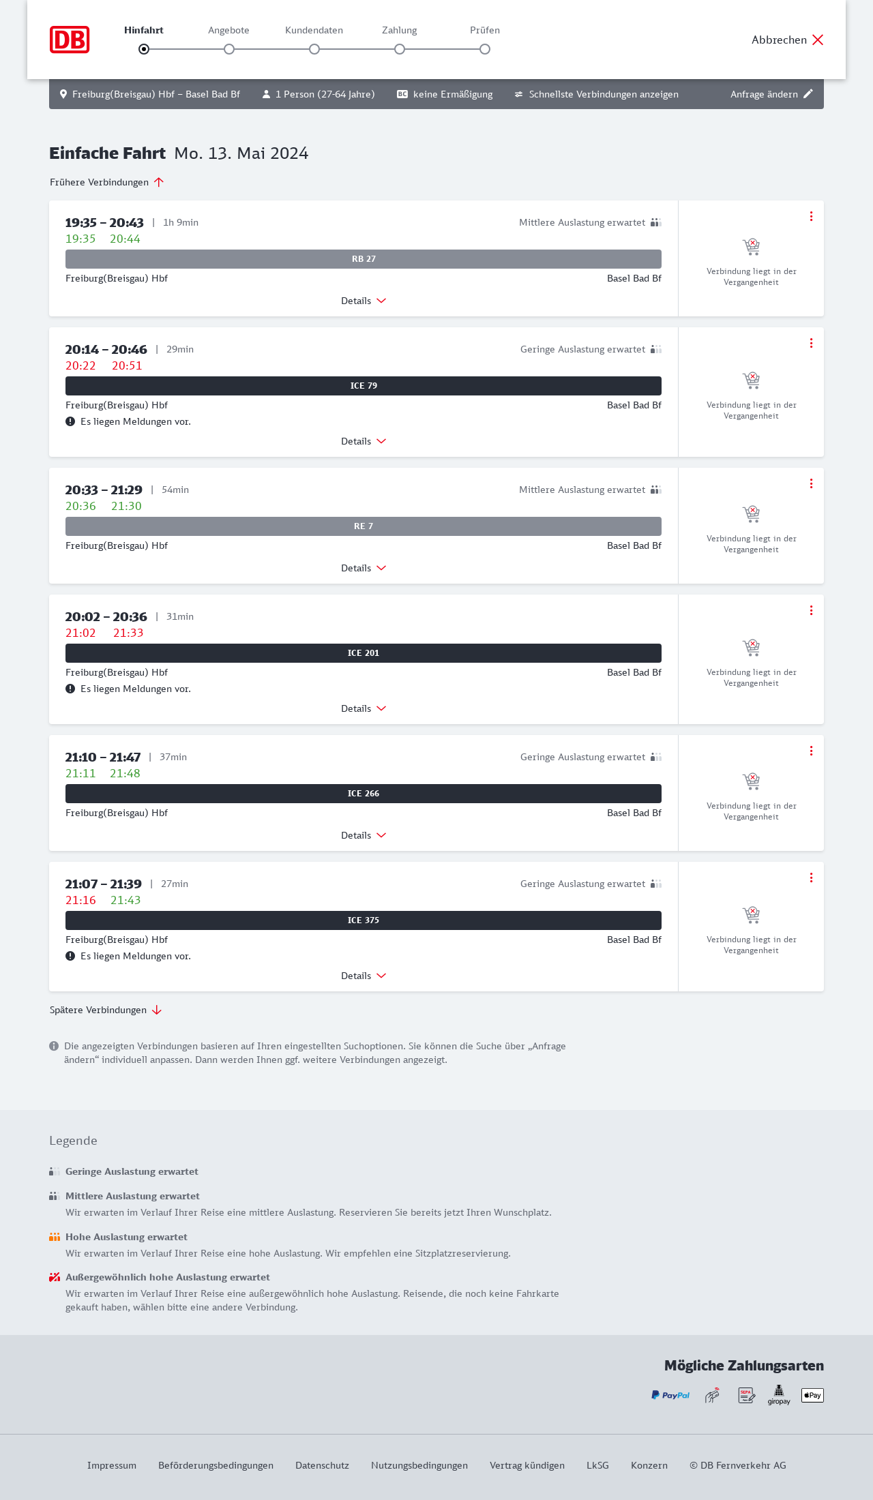
Task: Click the giropay payment icon
Action: 779,1395
